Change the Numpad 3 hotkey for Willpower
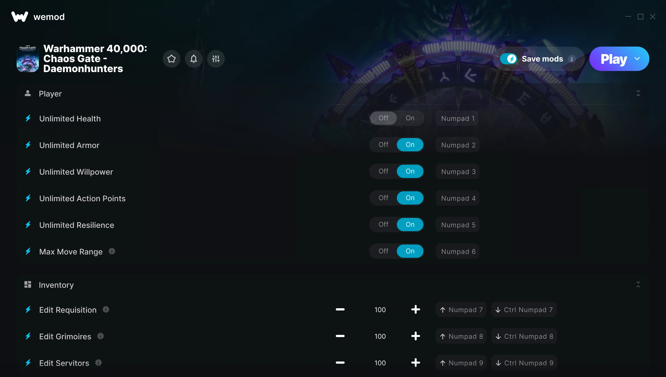666x377 pixels. (x=458, y=172)
